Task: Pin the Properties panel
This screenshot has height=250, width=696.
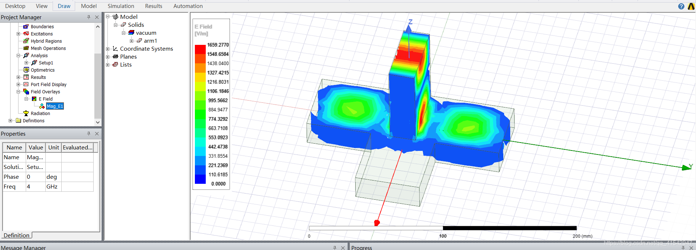Action: coord(89,134)
